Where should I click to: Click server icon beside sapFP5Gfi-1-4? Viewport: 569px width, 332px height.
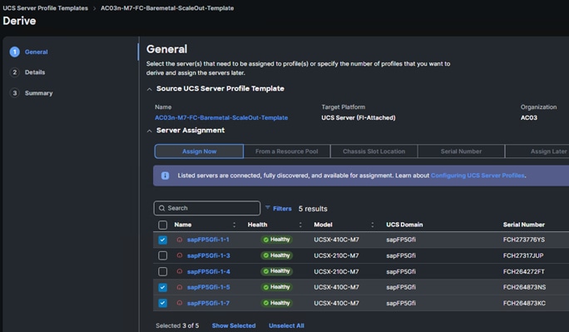pyautogui.click(x=179, y=271)
